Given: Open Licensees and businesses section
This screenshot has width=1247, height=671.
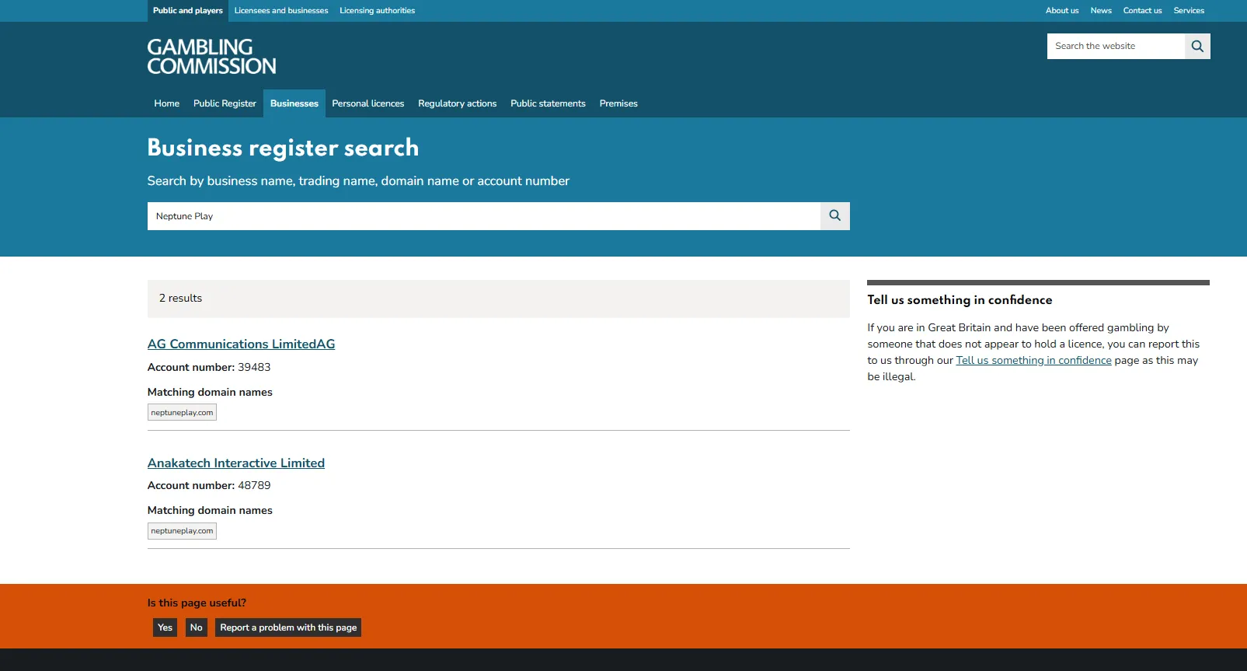Looking at the screenshot, I should 281,11.
